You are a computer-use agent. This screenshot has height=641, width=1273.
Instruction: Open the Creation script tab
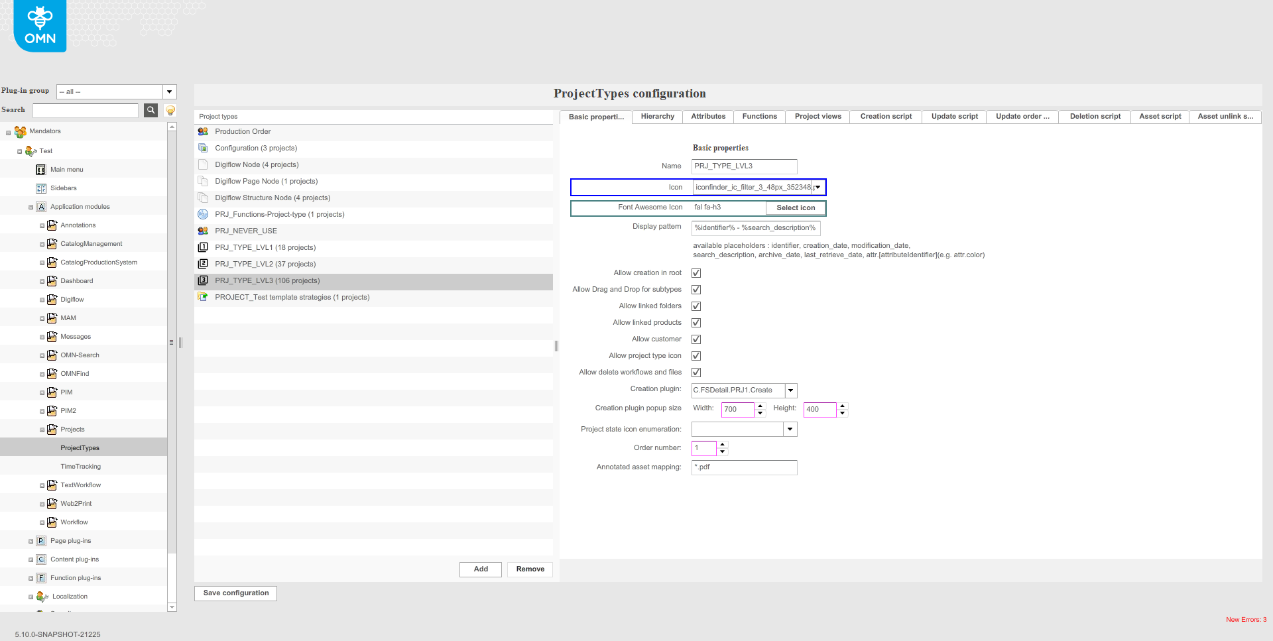(885, 117)
